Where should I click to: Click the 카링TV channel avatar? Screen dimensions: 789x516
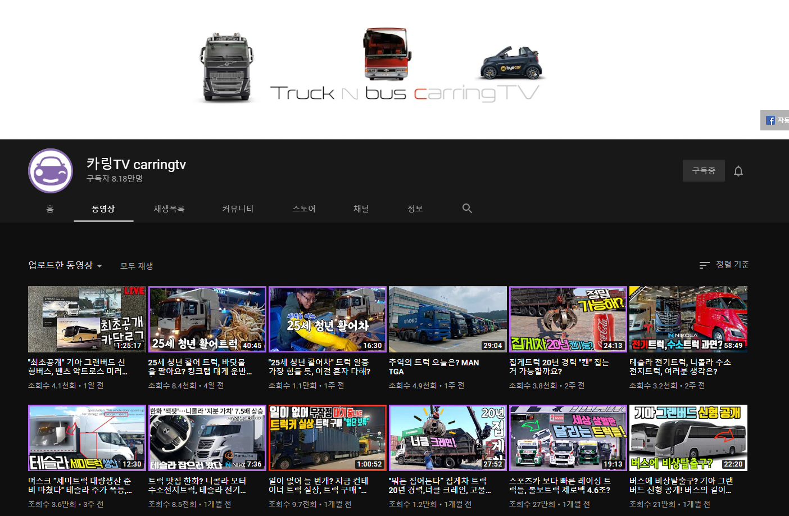(51, 171)
